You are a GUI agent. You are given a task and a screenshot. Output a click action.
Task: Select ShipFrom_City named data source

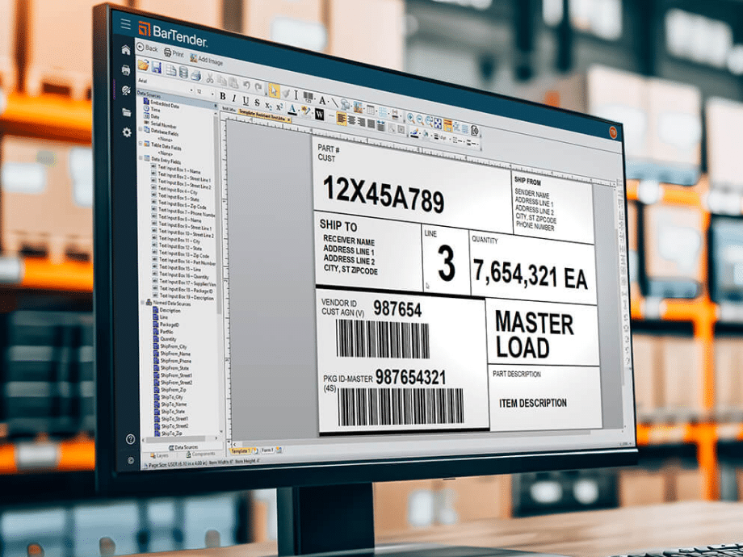(170, 346)
